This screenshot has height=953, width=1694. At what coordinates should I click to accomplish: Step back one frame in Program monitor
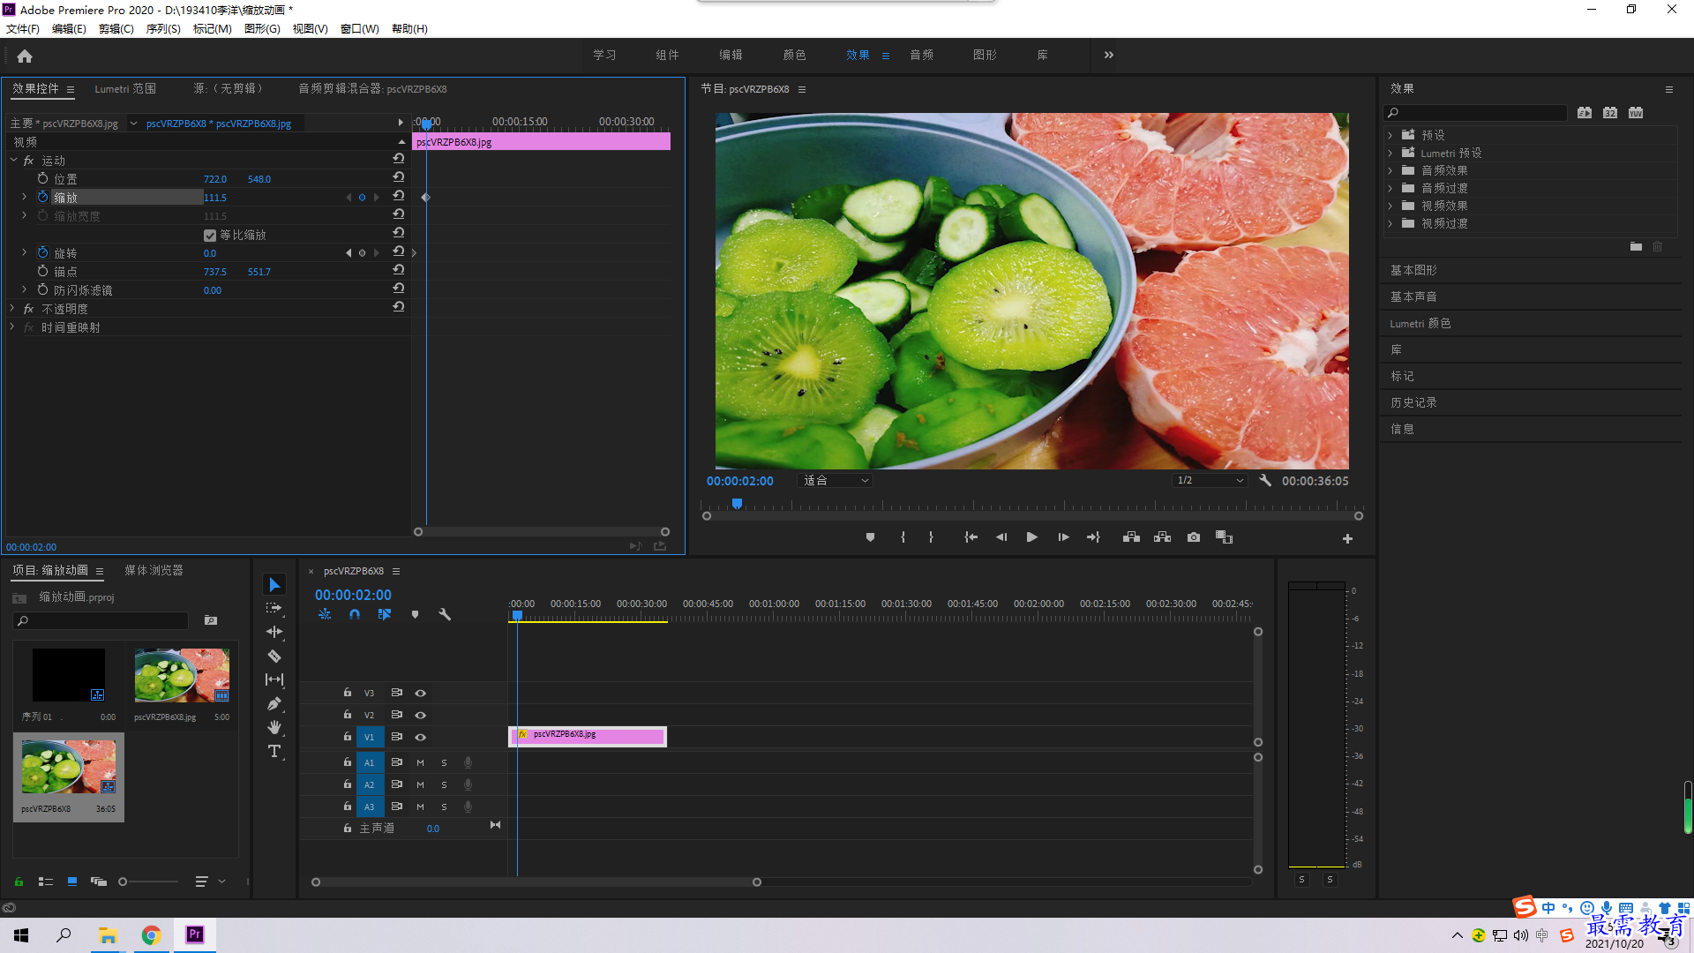pos(1001,537)
